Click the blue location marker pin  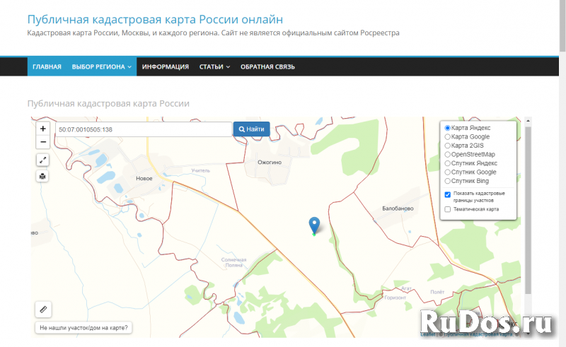314,226
